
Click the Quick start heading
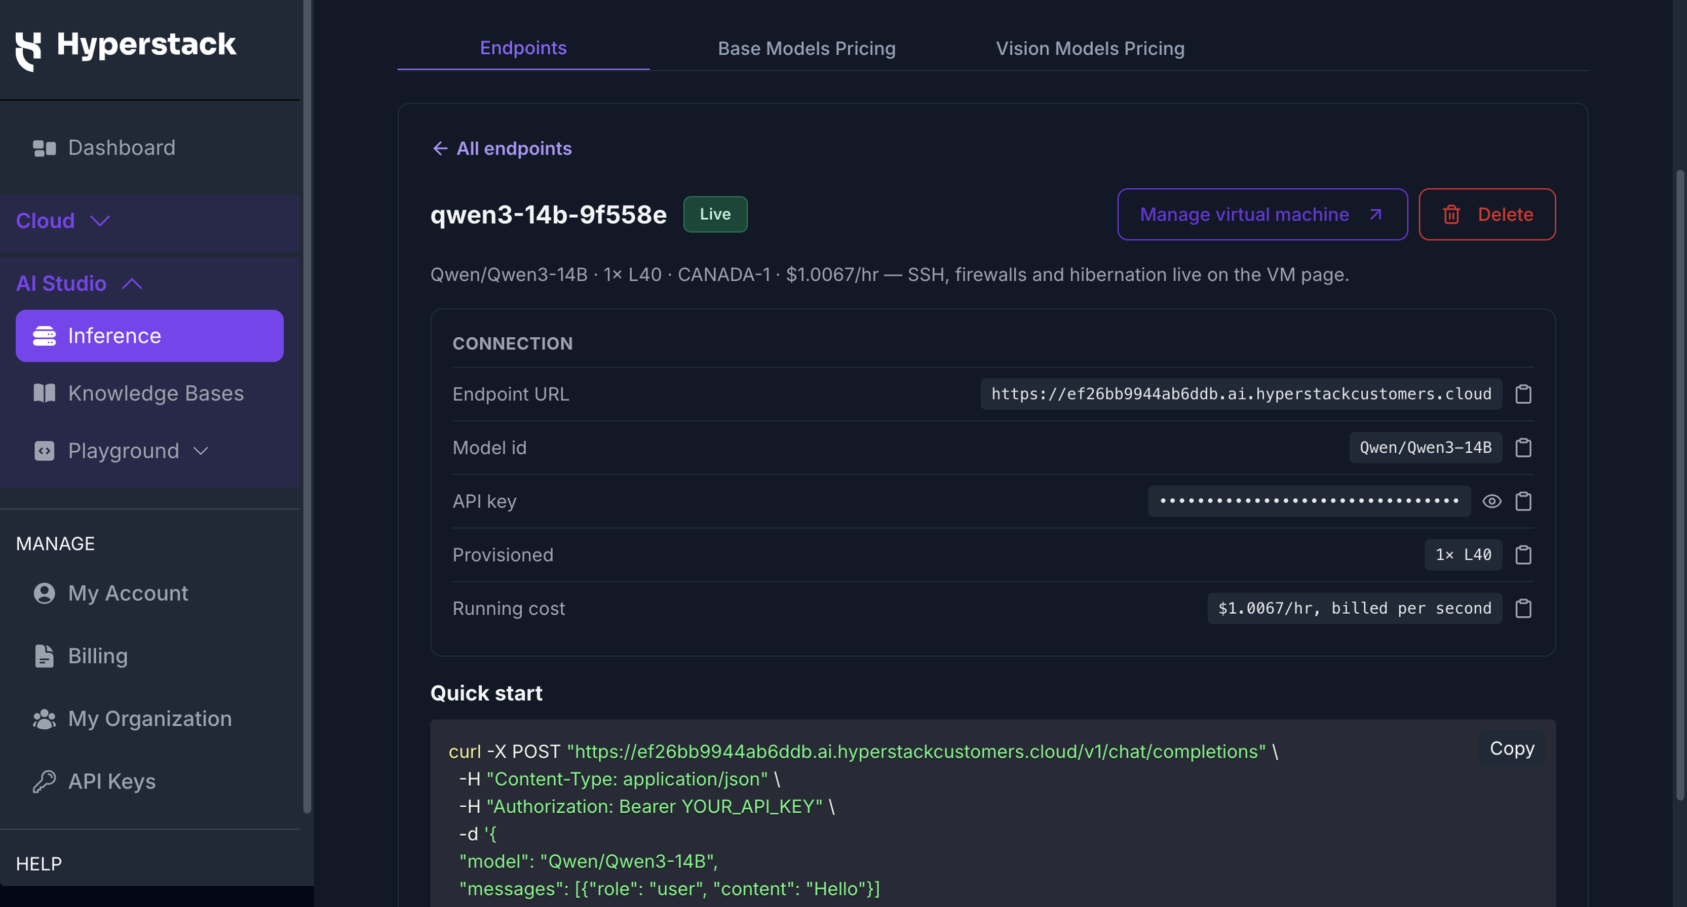[x=486, y=693]
